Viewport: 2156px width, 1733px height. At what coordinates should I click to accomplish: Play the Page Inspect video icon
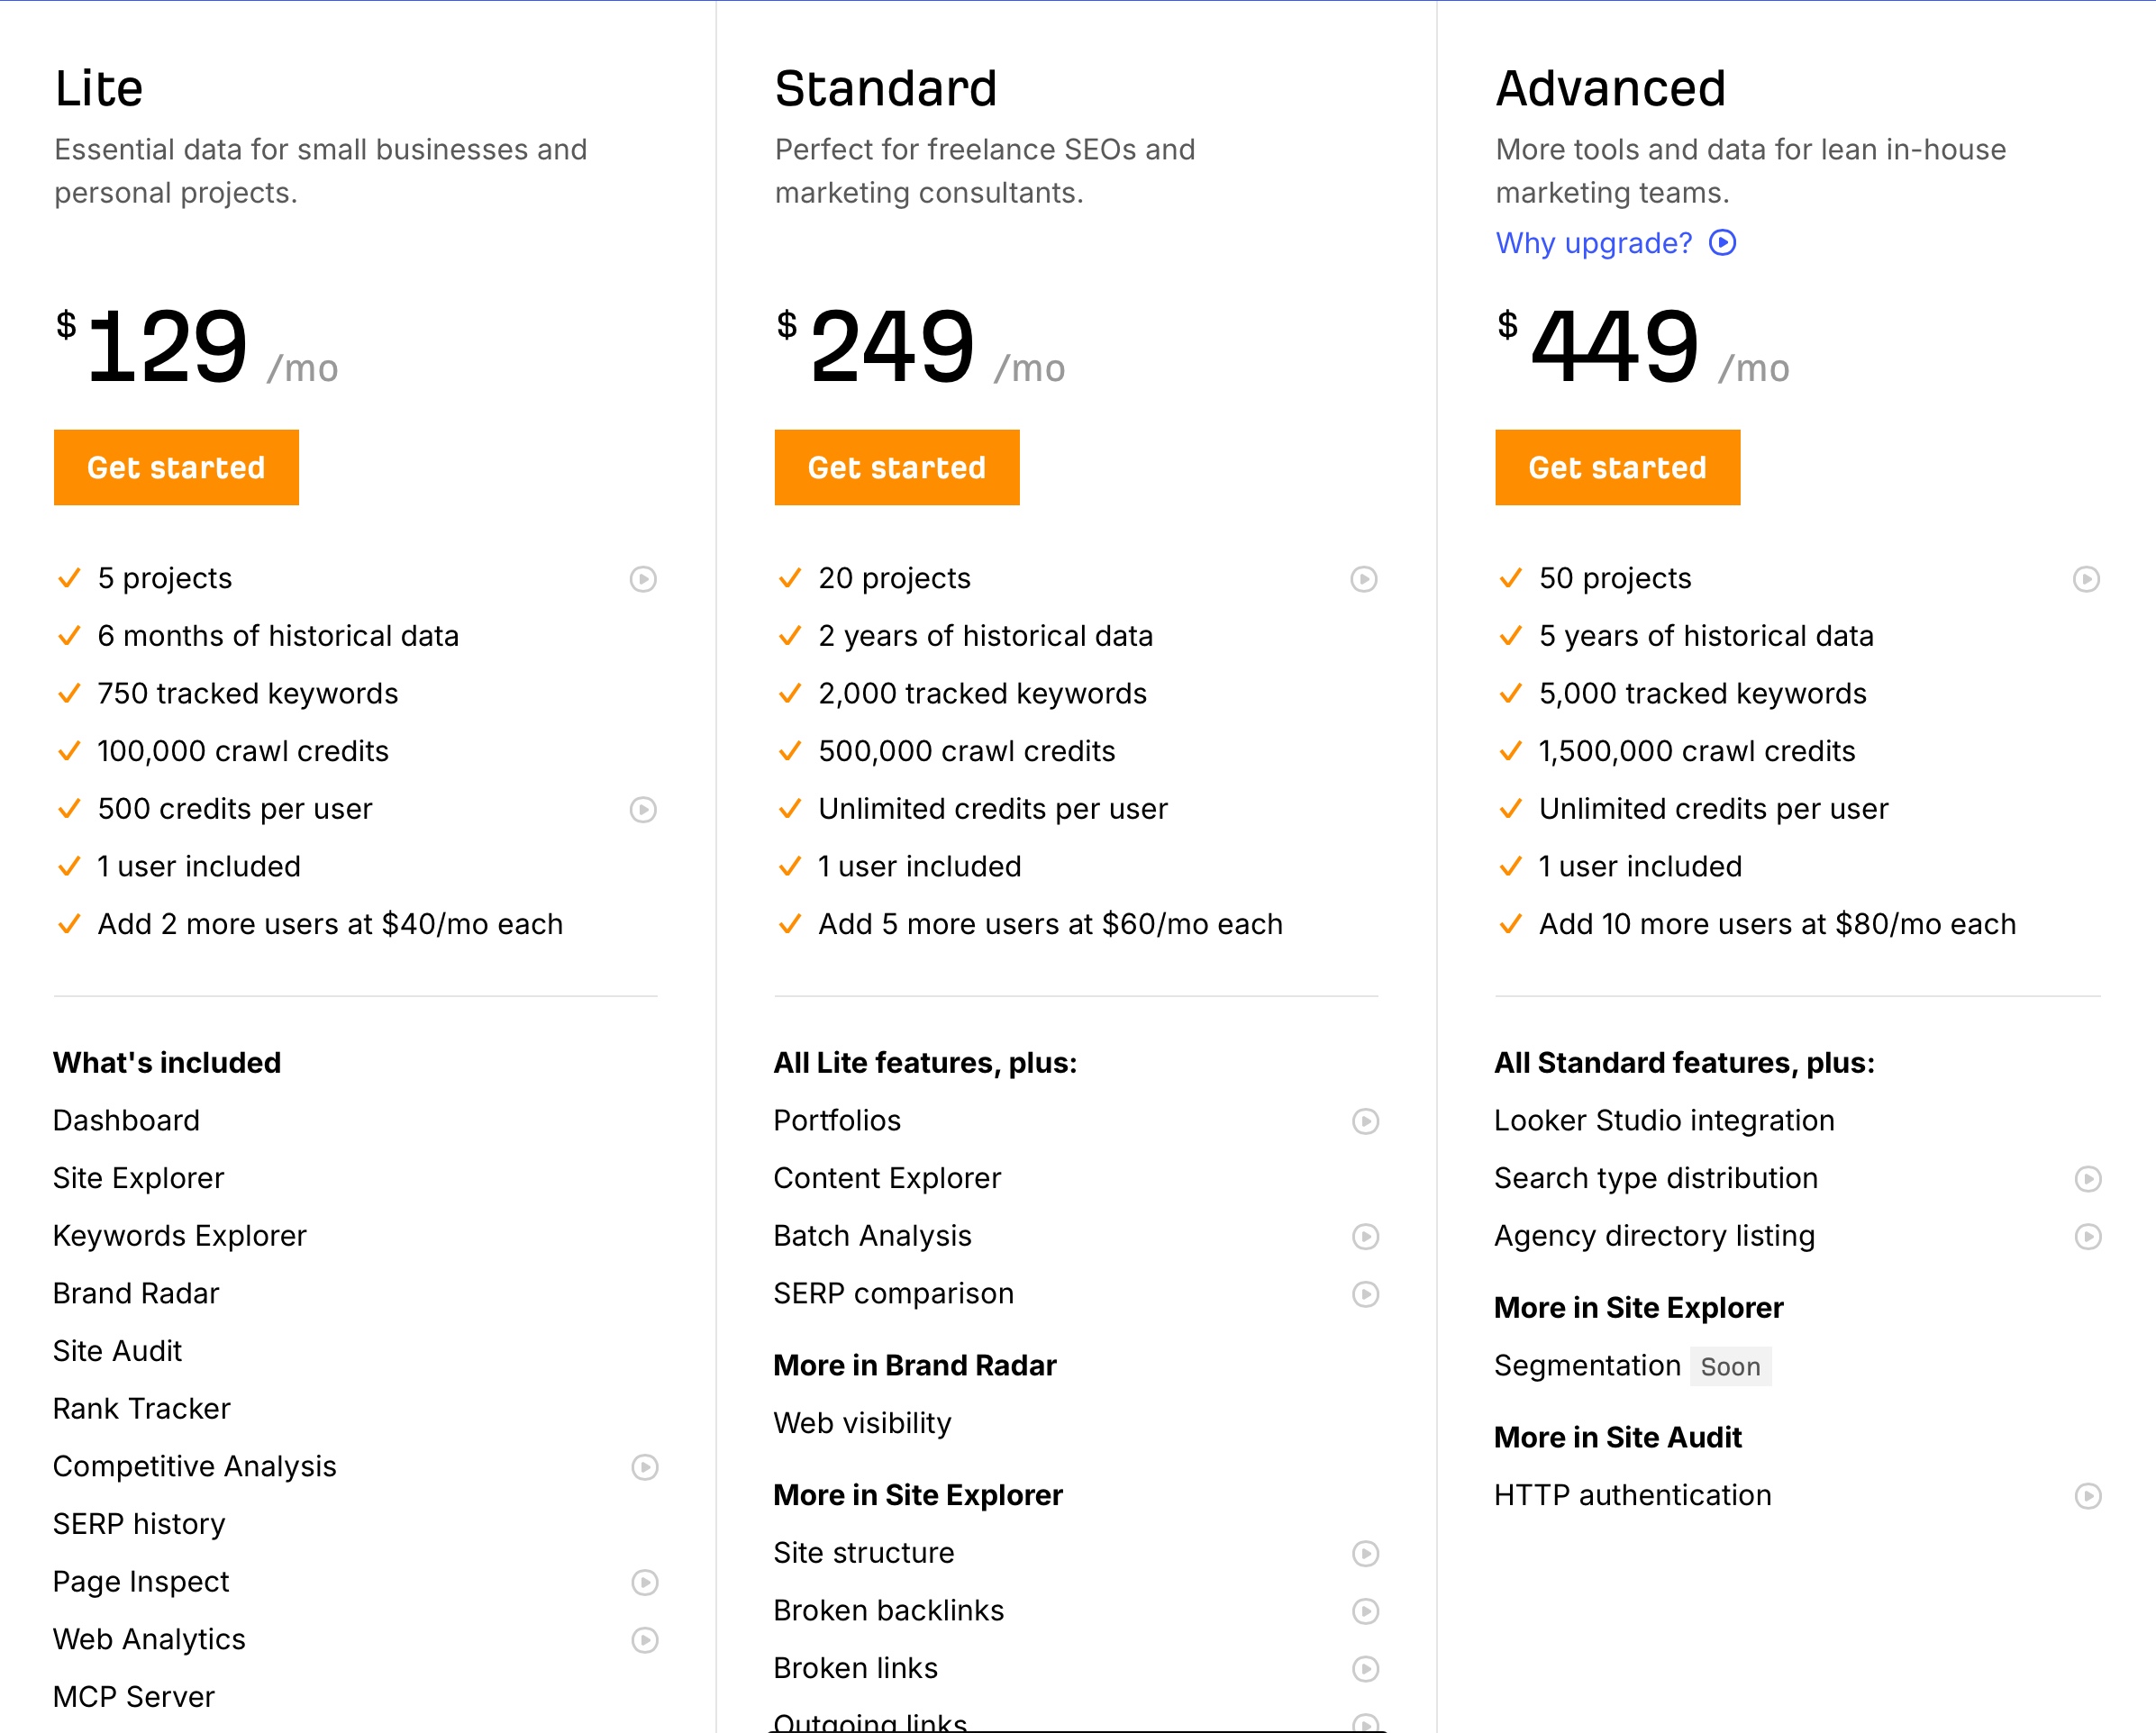[643, 1583]
